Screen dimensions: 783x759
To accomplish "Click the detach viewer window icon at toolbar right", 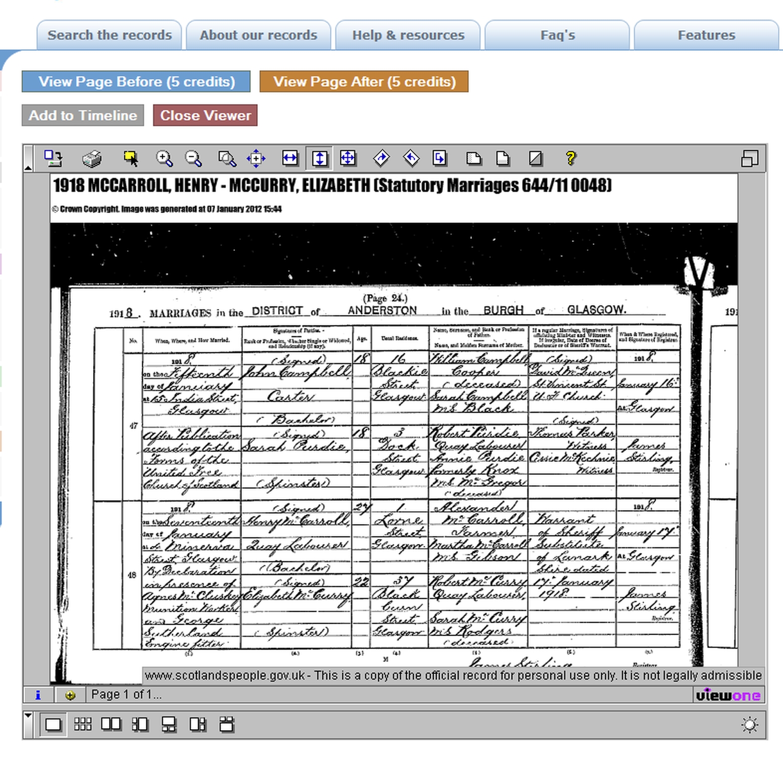I will pos(749,159).
